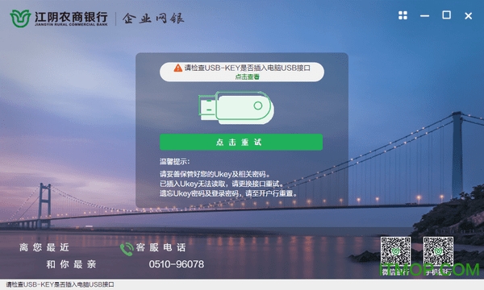Click the USB key illustration
The image size is (484, 290).
[236, 108]
